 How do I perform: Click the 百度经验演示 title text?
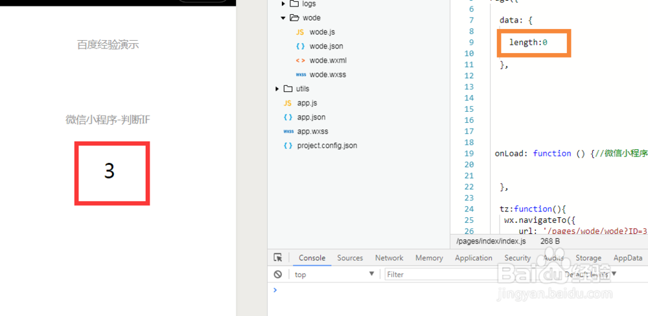point(108,45)
